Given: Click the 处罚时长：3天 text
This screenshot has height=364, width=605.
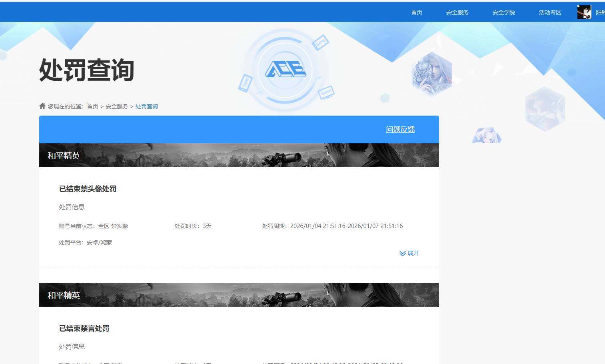Looking at the screenshot, I should tap(193, 226).
